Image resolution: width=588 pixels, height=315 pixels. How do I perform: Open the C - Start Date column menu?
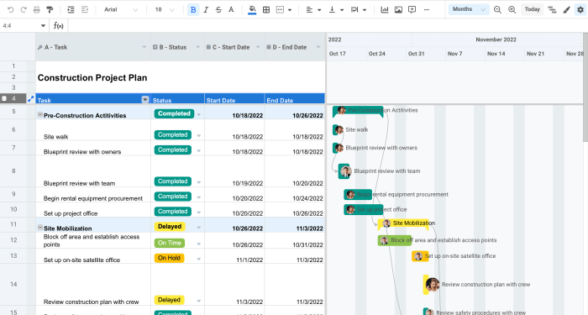click(x=258, y=47)
